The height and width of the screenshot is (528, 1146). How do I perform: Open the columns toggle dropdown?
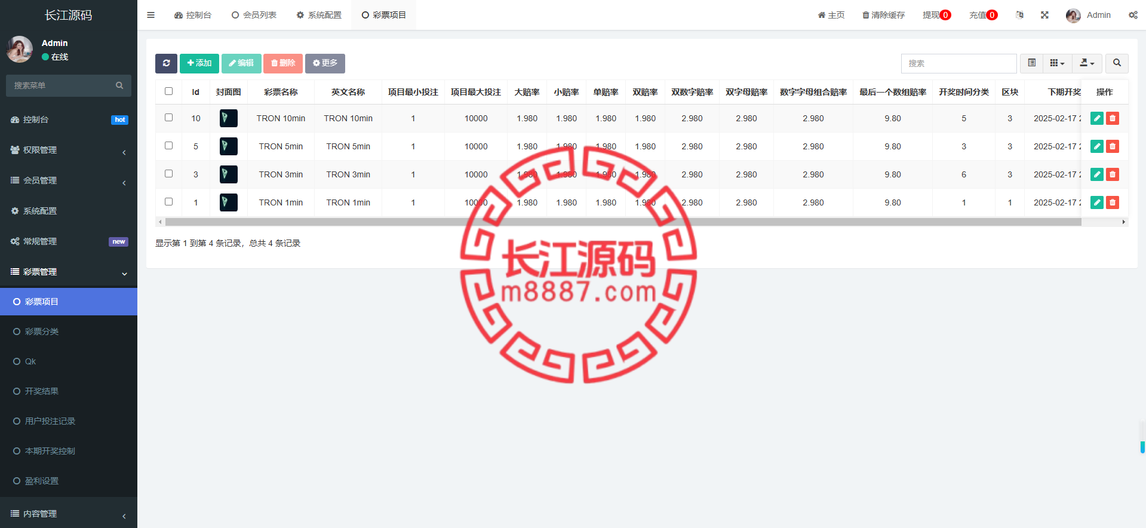1057,63
